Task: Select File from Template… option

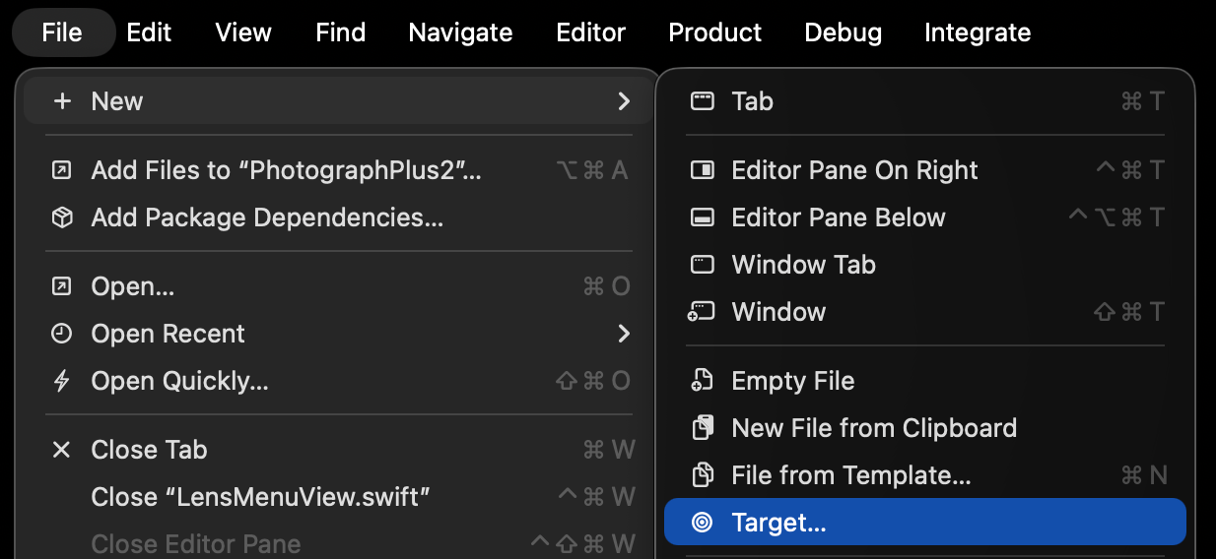Action: pyautogui.click(x=850, y=475)
